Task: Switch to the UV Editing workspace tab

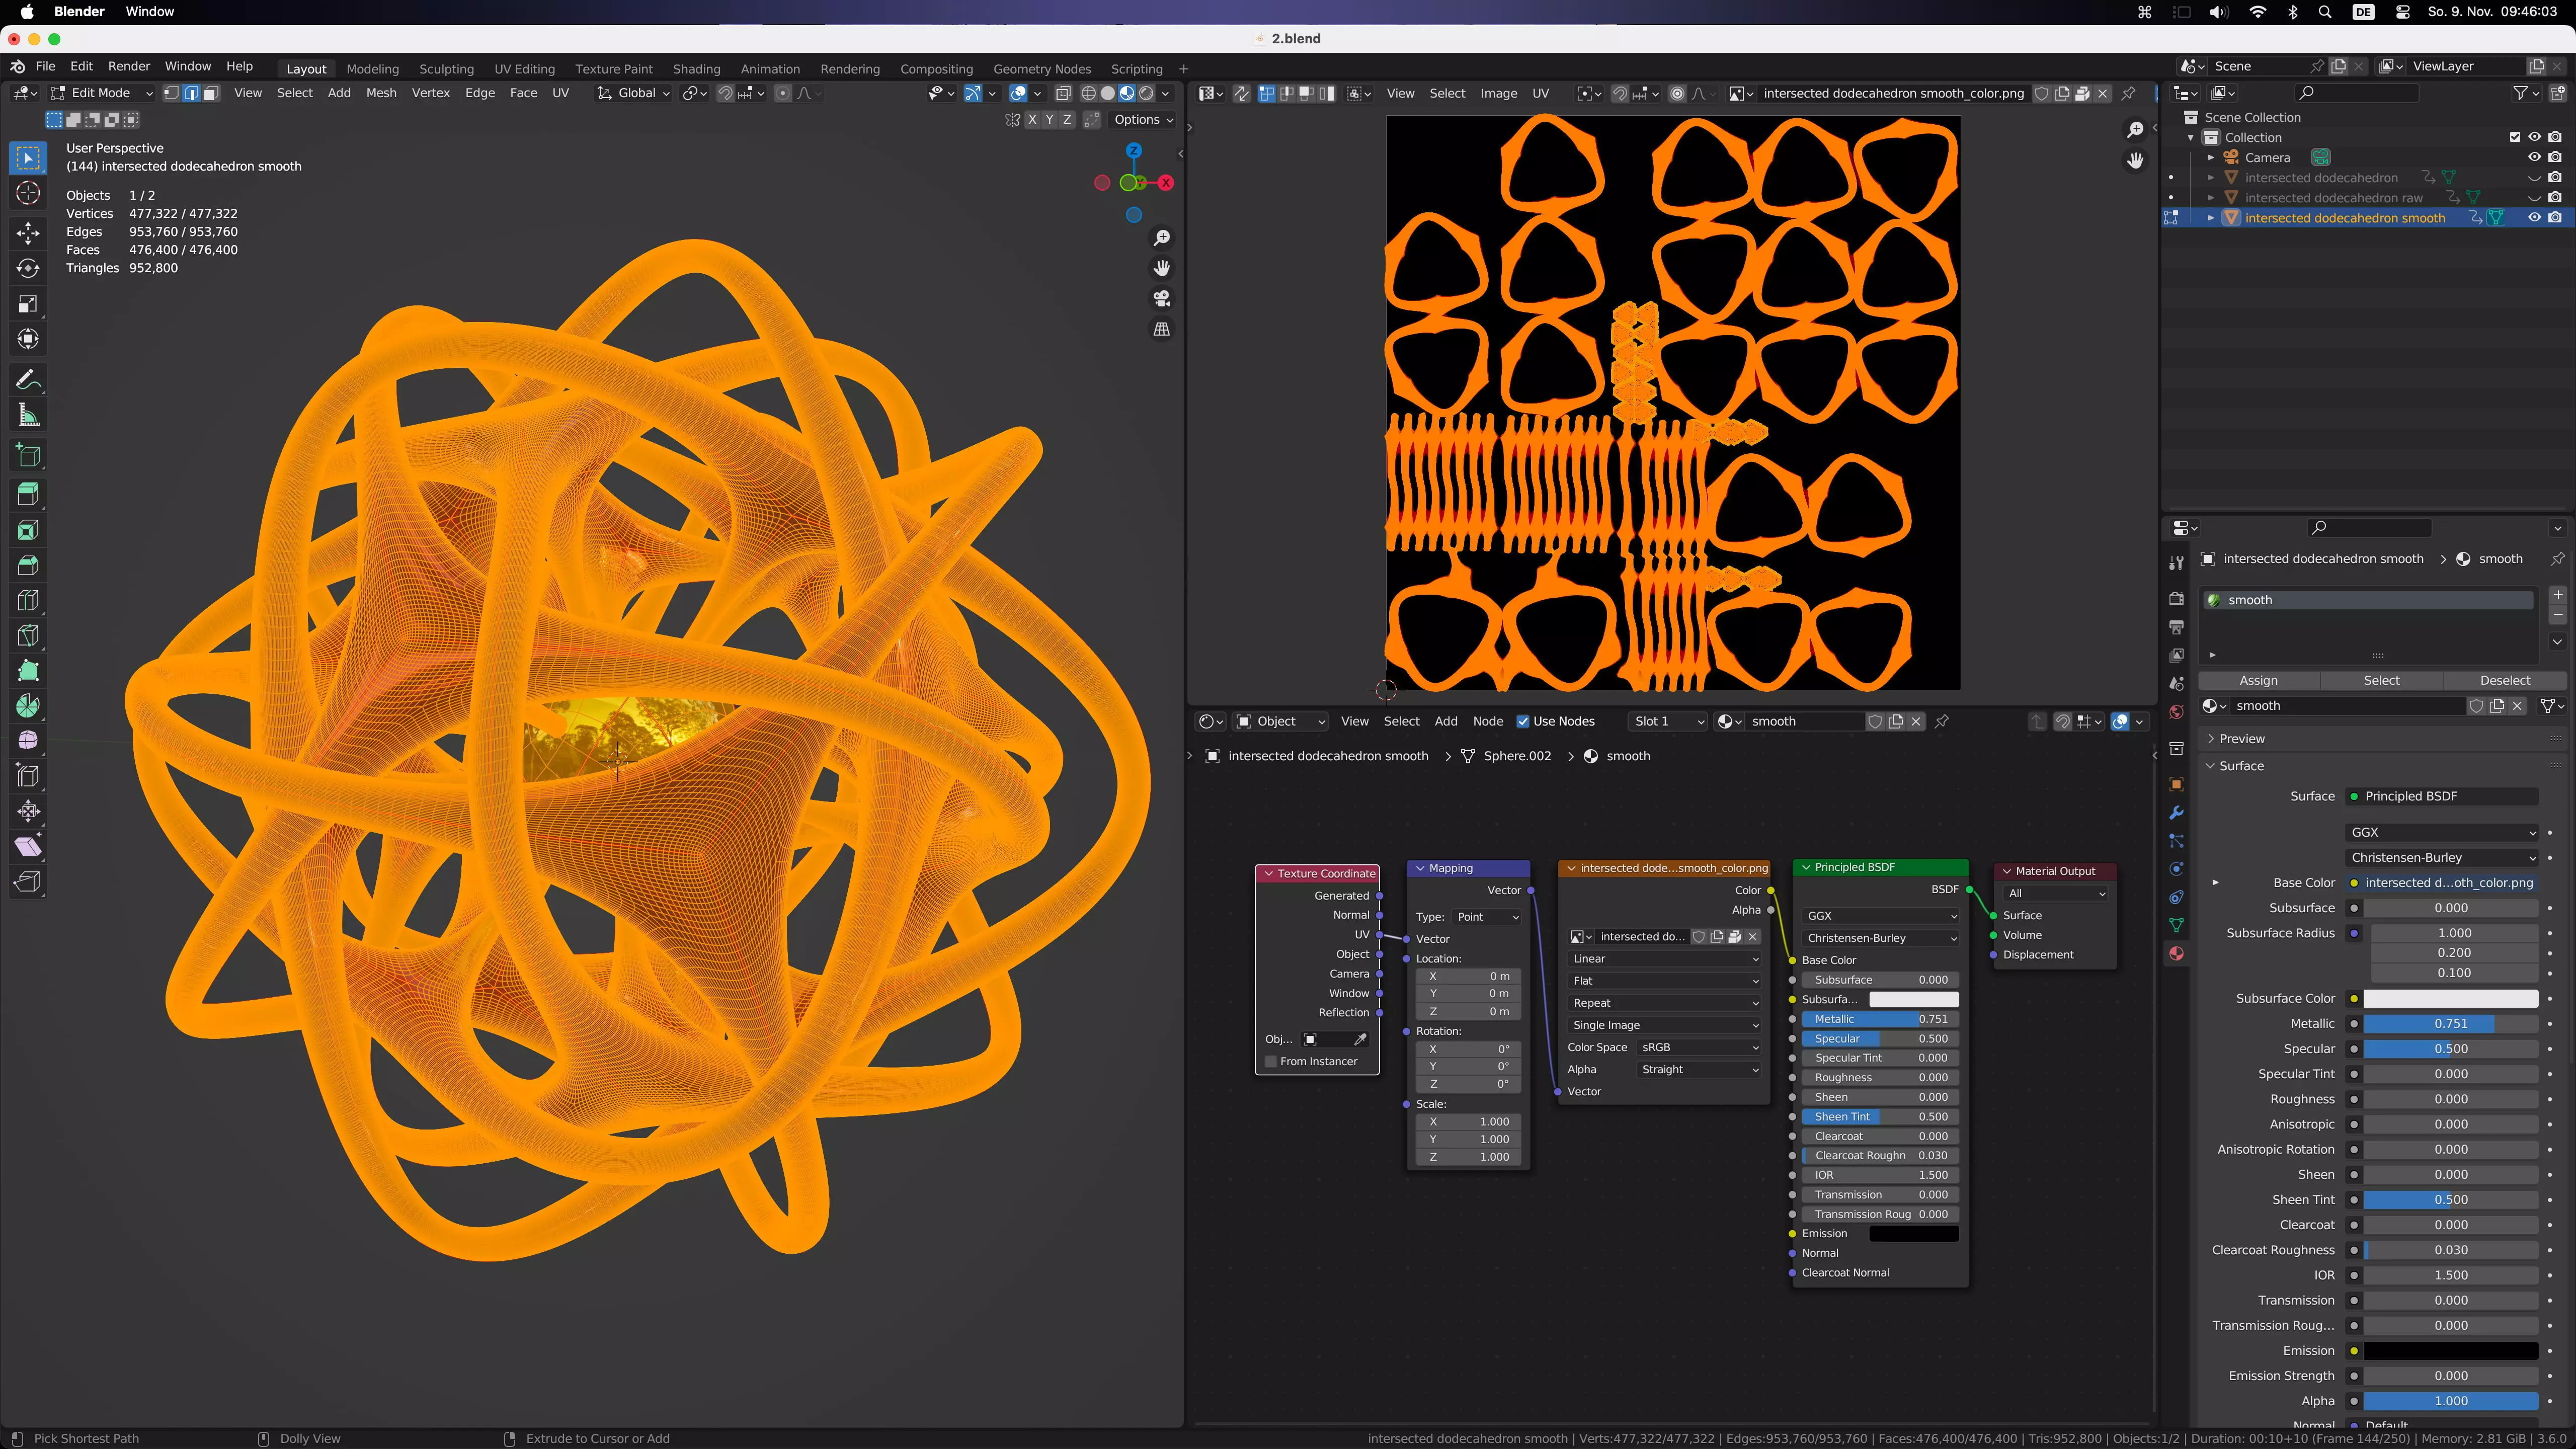Action: (x=524, y=69)
